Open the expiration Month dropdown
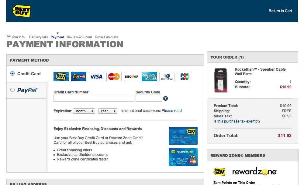This screenshot has height=185, width=304. (x=84, y=111)
